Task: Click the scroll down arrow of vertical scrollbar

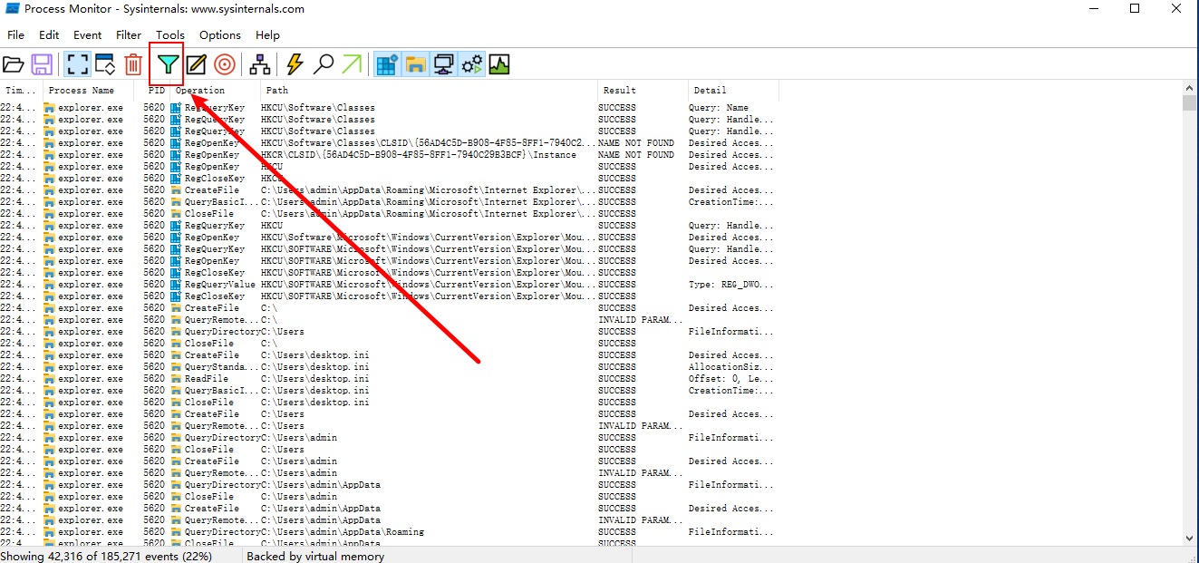Action: (x=1190, y=538)
